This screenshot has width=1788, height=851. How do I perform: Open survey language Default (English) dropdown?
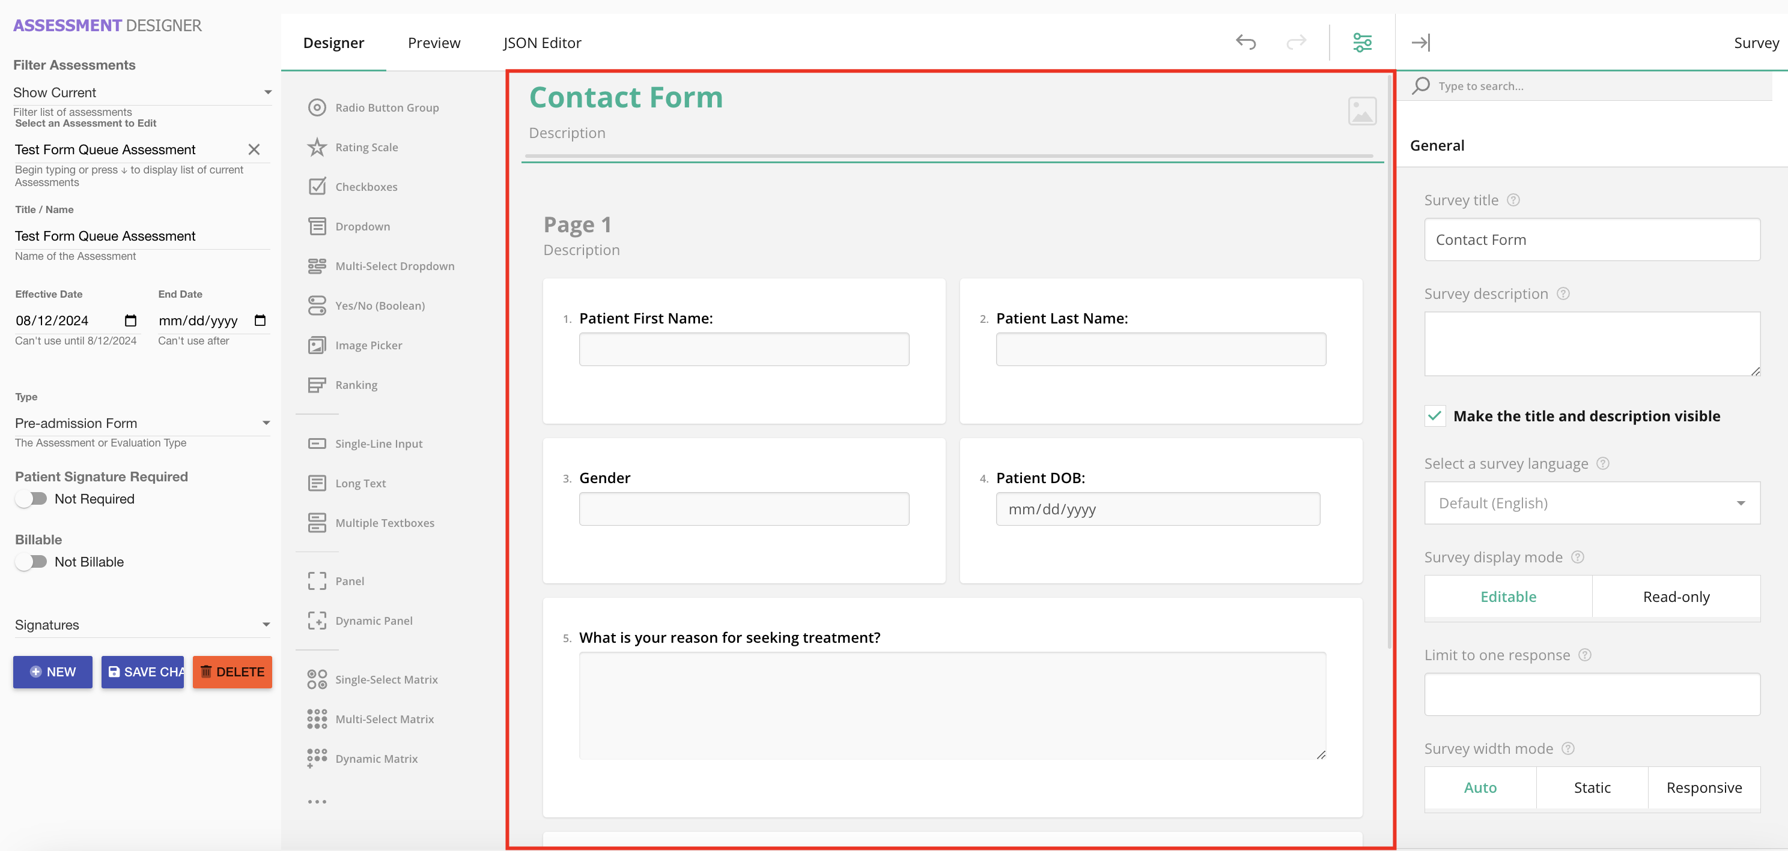point(1591,503)
